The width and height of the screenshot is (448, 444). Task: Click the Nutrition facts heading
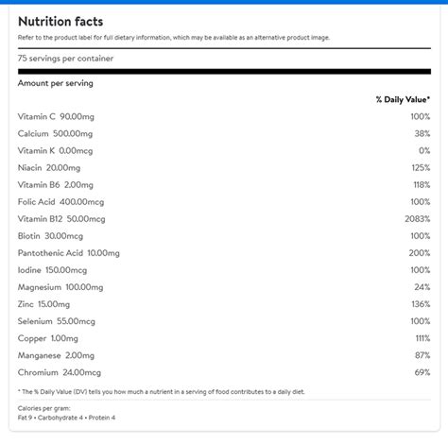click(x=60, y=22)
